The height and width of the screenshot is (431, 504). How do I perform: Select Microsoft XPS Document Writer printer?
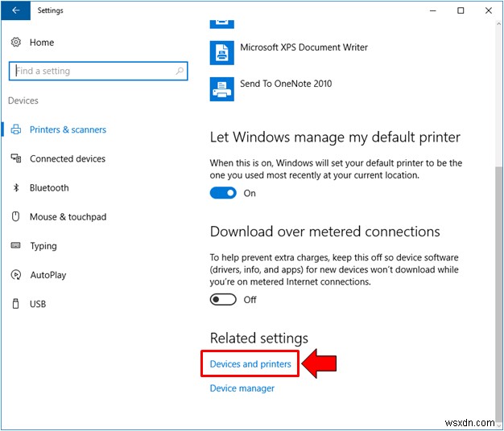(304, 48)
